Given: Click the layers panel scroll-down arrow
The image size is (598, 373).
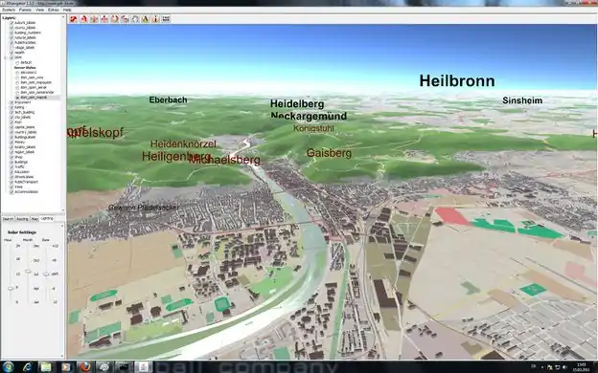Looking at the screenshot, I should [x=63, y=210].
